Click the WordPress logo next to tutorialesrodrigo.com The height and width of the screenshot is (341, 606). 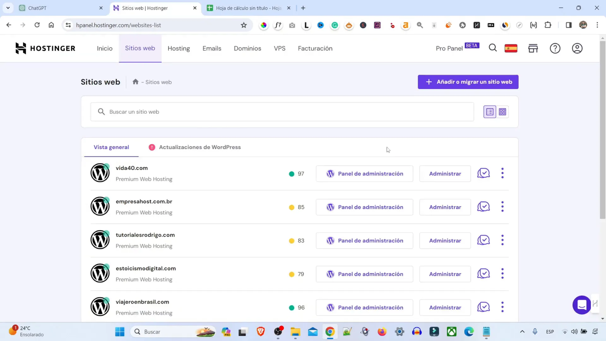pos(100,240)
